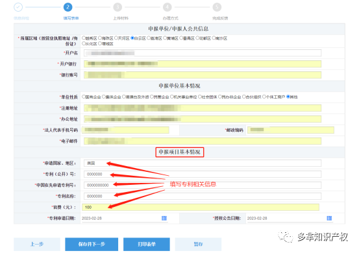Click the 官费(元) input field showing 100
Image resolution: width=359 pixels, height=253 pixels.
click(x=201, y=207)
